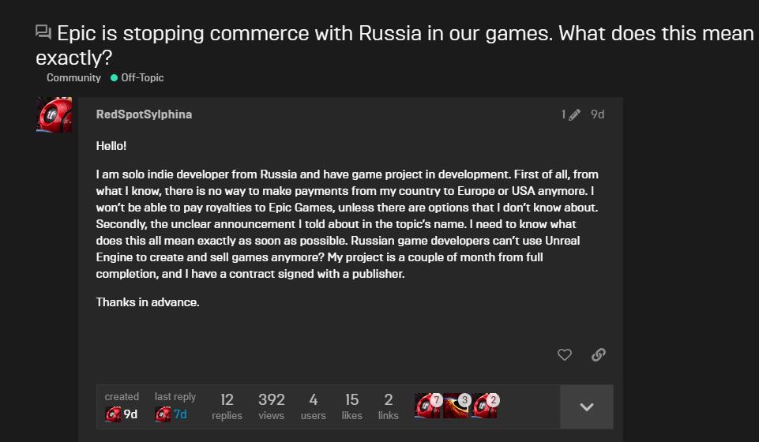Screen dimensions: 759x442
Task: Click the 12 replies count
Action: click(227, 406)
